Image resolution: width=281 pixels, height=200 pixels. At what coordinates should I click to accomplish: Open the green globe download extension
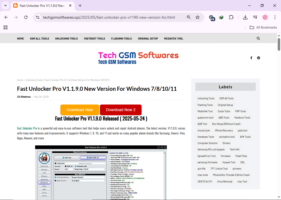(221, 17)
